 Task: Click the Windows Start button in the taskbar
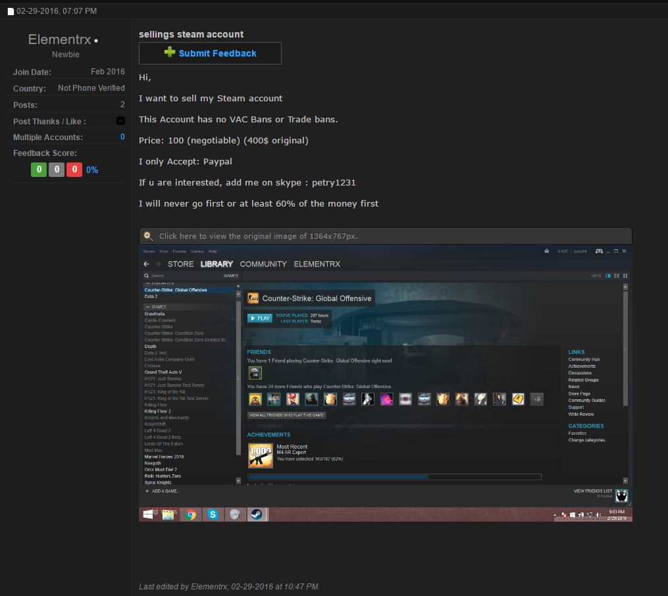coord(148,514)
